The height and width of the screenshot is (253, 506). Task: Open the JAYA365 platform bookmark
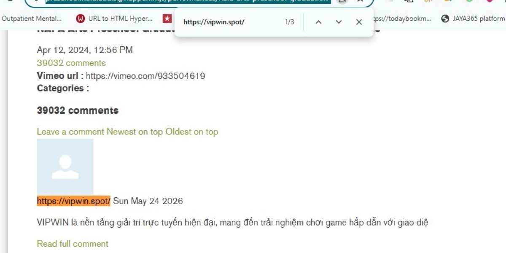473,19
